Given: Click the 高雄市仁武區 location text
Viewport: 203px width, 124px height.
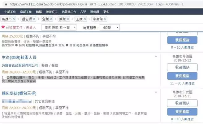Looking at the screenshot, I should coord(182,92).
